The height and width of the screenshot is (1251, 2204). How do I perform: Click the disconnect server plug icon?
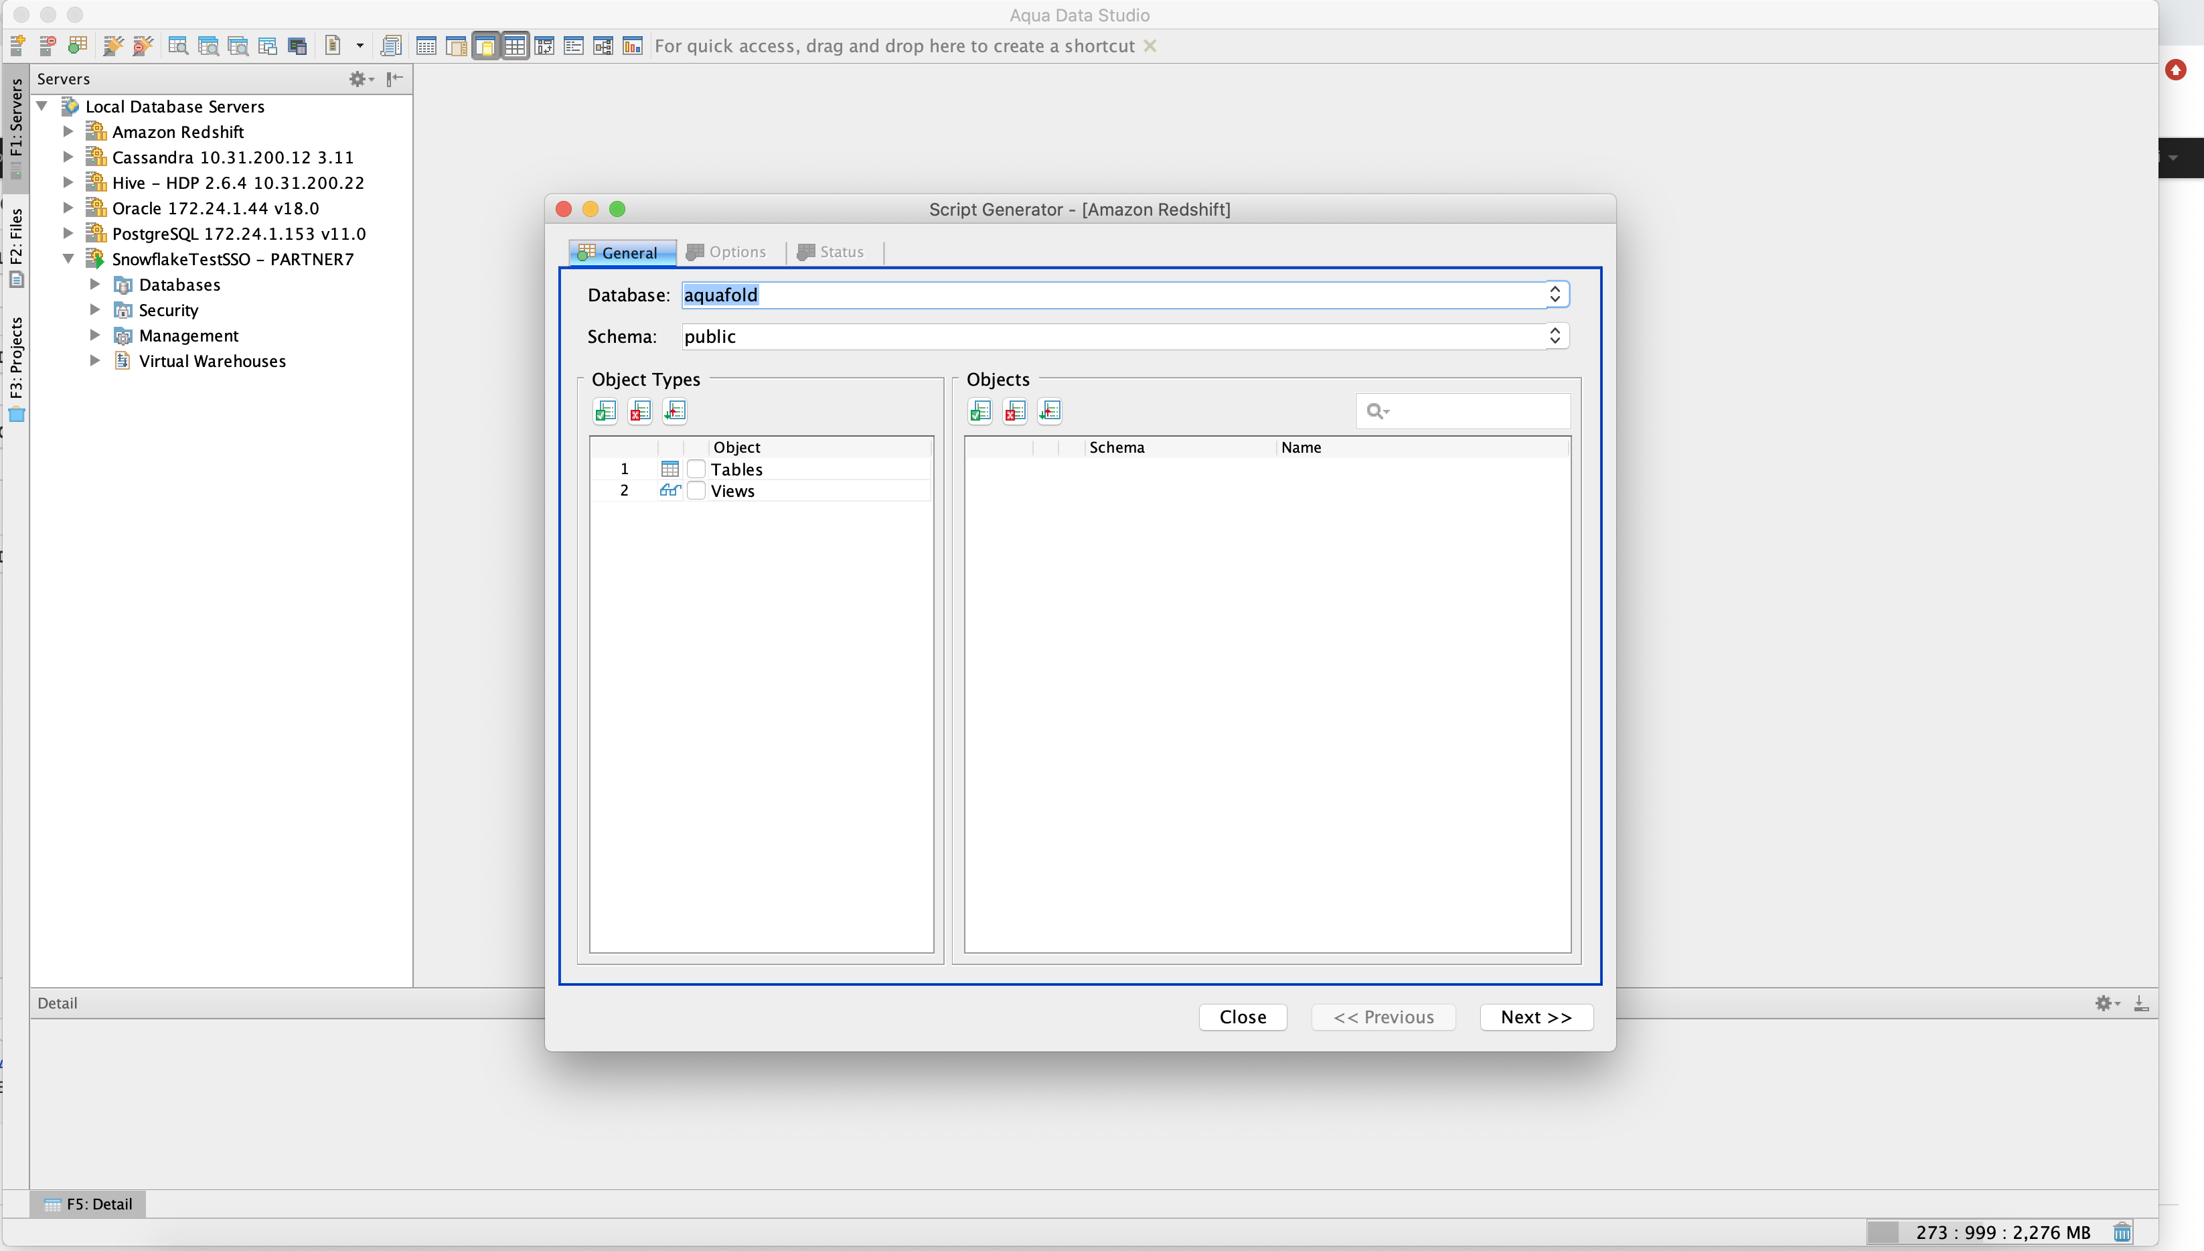[143, 46]
